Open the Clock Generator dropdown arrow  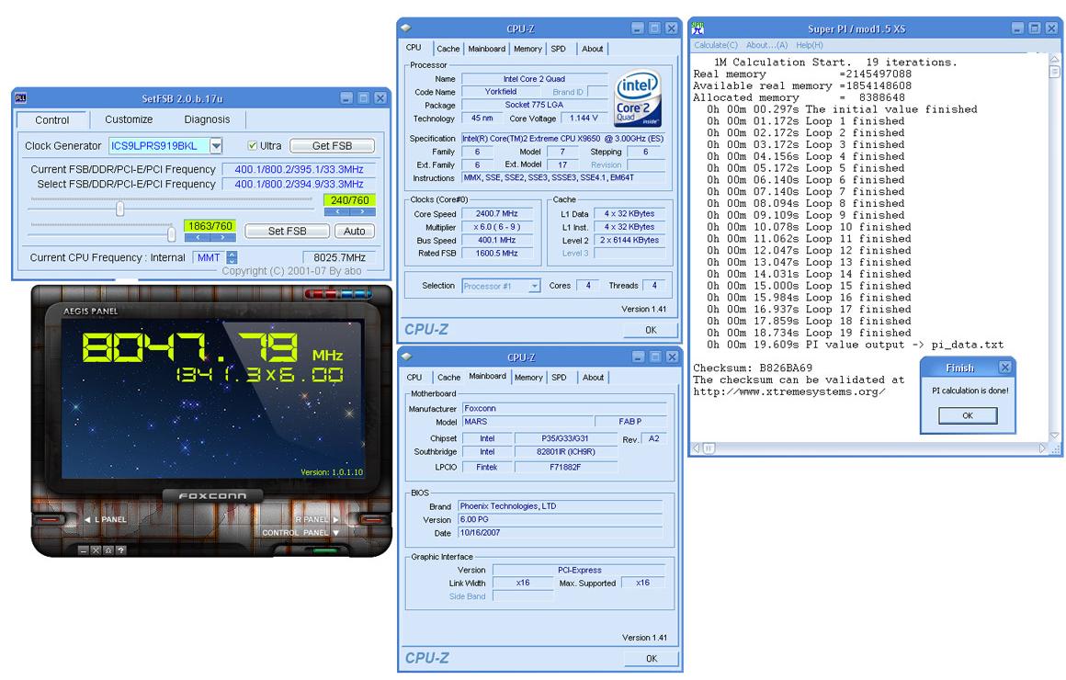pyautogui.click(x=216, y=145)
